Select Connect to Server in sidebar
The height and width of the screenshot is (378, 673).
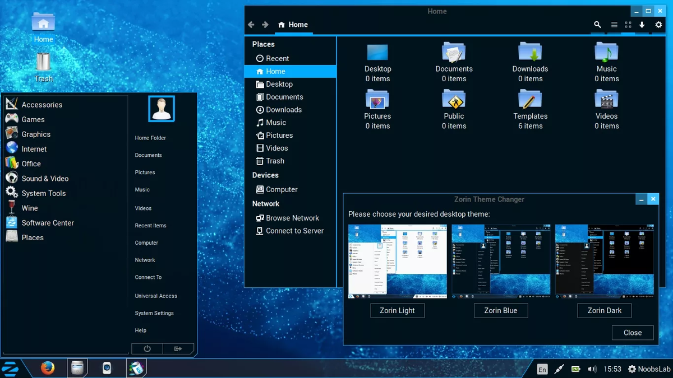click(x=290, y=231)
